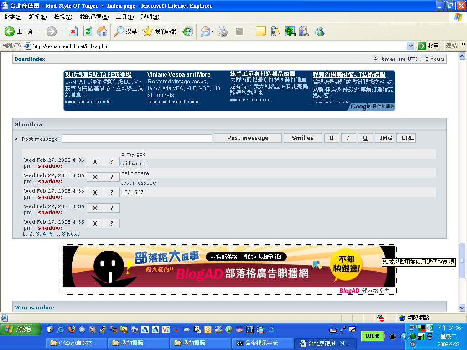The image size is (467, 350).
Task: Click ? button on the 4:35 pm shout
Action: pyautogui.click(x=112, y=223)
